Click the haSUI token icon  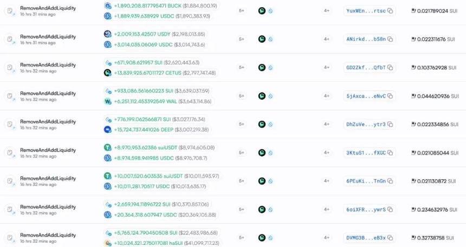click(108, 243)
